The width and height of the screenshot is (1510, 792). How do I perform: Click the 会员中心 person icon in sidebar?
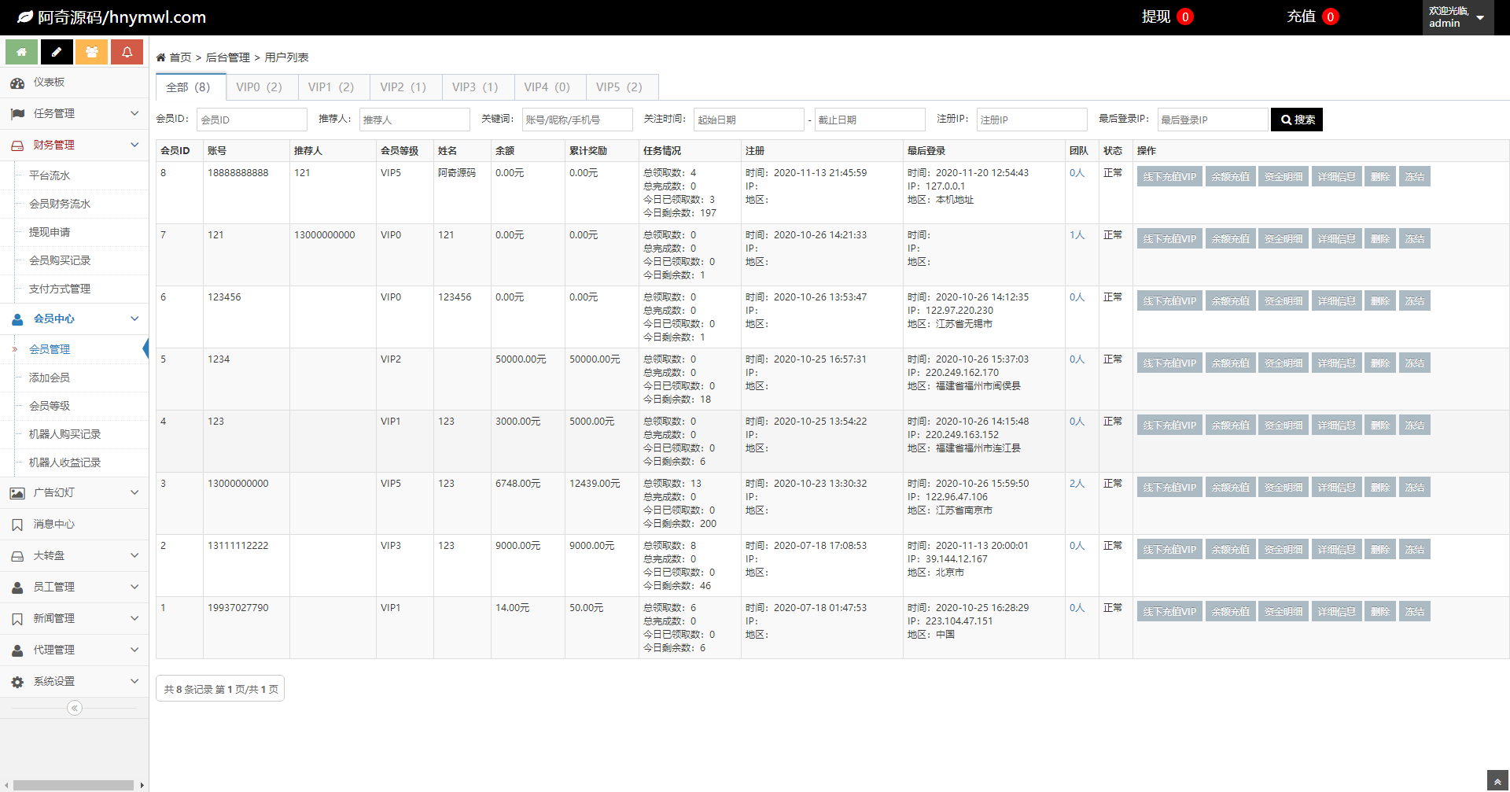click(18, 319)
